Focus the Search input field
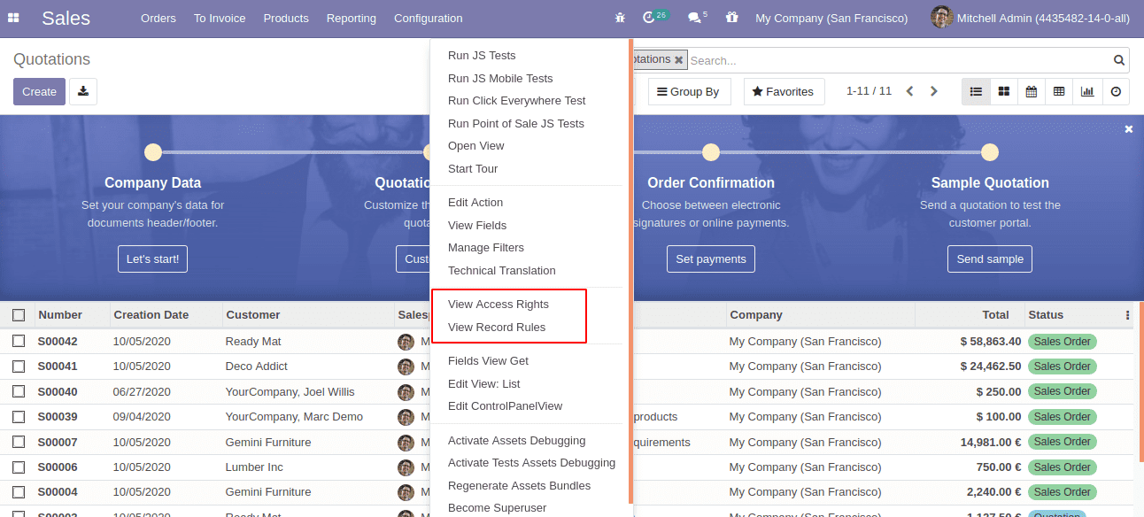Screen dimensions: 1144x517 [899, 60]
